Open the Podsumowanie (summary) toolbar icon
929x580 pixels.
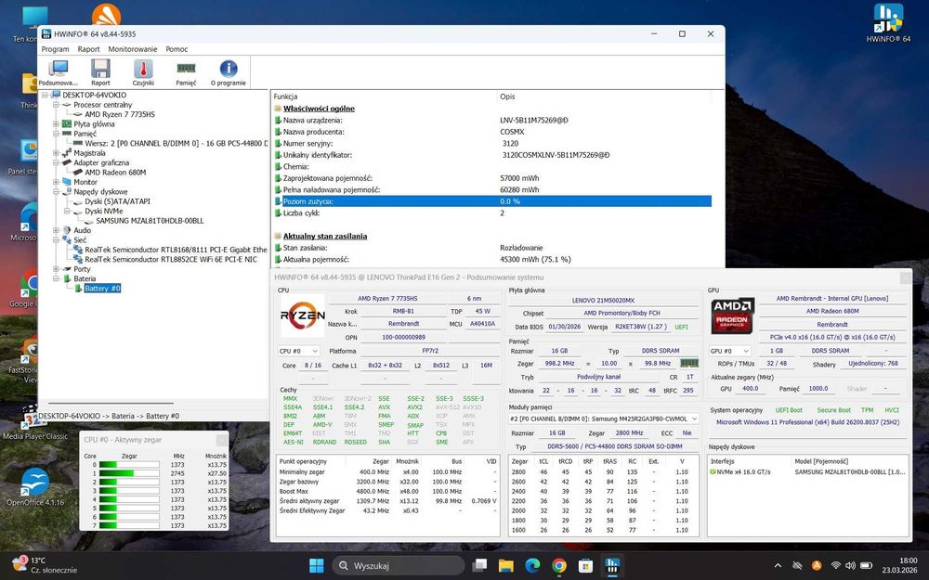(58, 72)
